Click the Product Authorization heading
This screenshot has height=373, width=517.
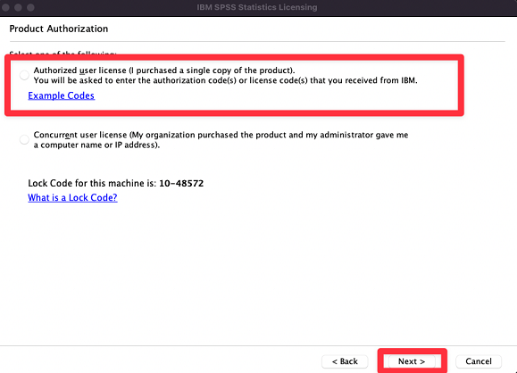(x=59, y=29)
